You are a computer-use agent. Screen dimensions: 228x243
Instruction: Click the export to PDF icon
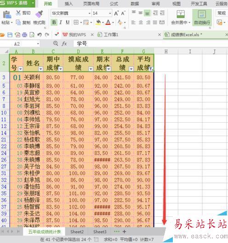[x=17, y=35]
